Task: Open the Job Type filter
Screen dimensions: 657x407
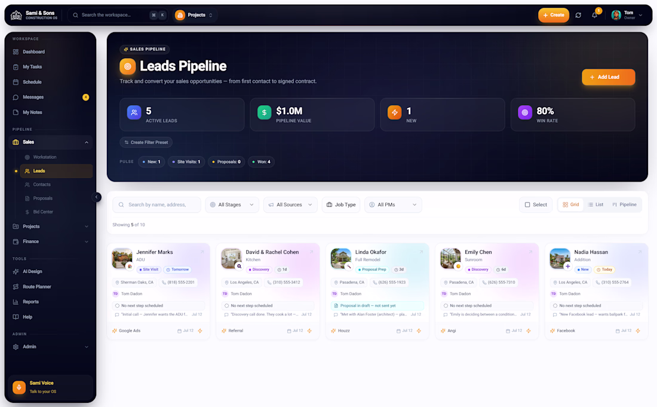Action: [x=341, y=204]
